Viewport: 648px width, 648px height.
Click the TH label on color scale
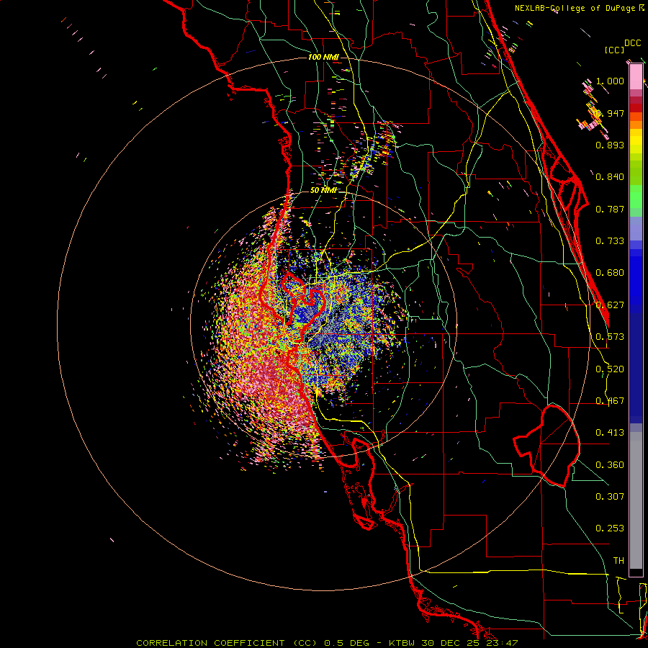[x=618, y=561]
